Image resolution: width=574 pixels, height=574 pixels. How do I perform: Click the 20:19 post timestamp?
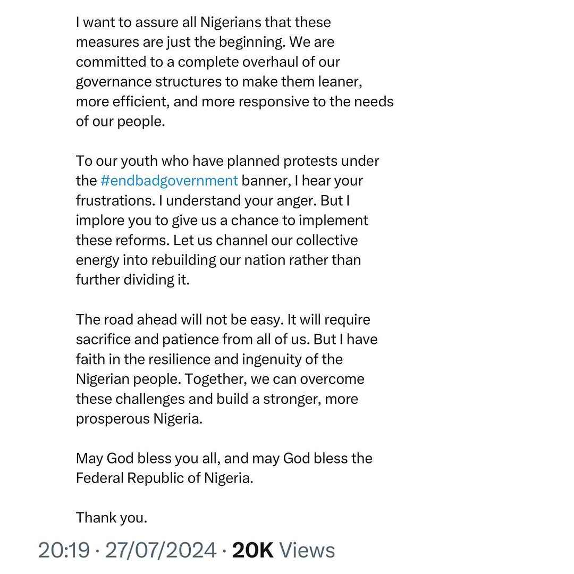[64, 550]
